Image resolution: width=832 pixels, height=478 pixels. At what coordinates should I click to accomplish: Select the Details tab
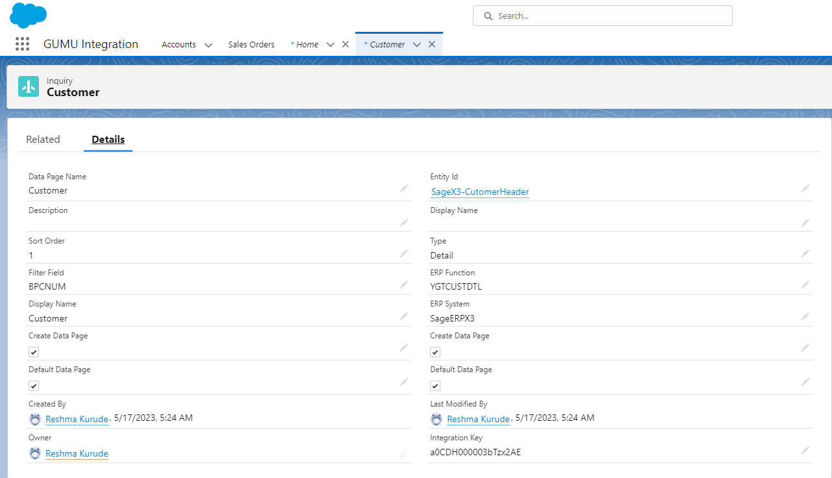coord(108,139)
